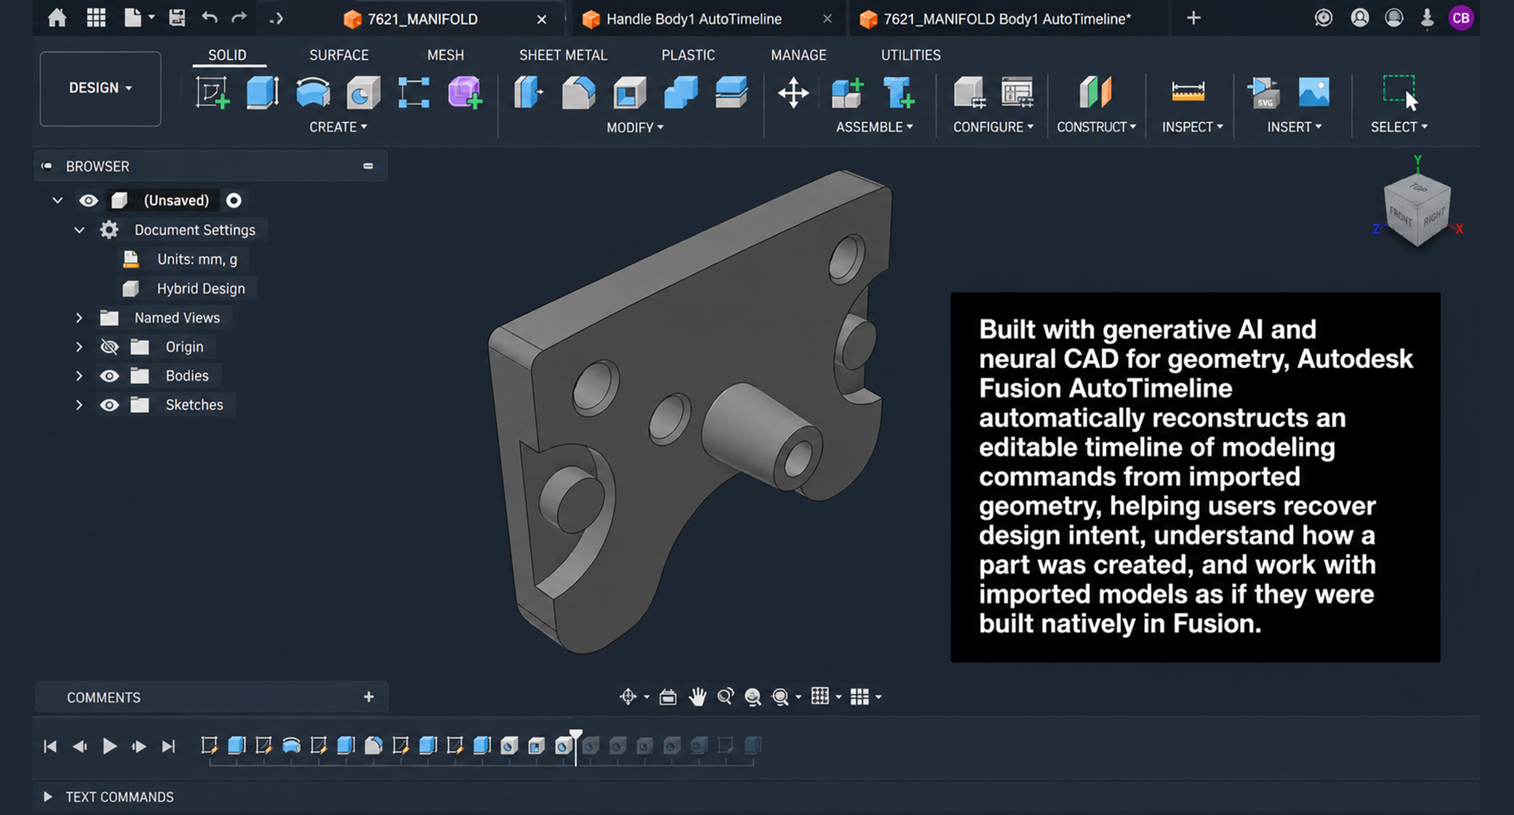Switch to the SURFACE tab
The image size is (1514, 815).
click(339, 55)
